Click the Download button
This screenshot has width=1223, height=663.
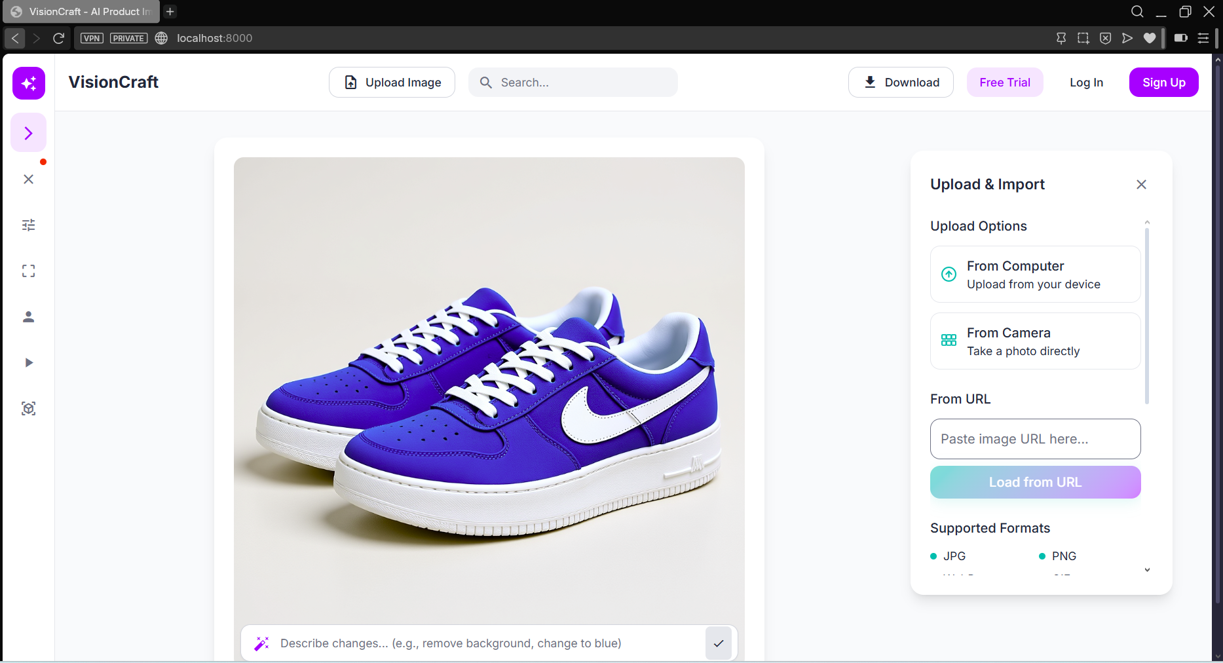coord(901,83)
